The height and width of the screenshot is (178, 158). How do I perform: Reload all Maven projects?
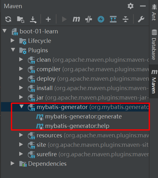[x=8, y=19]
